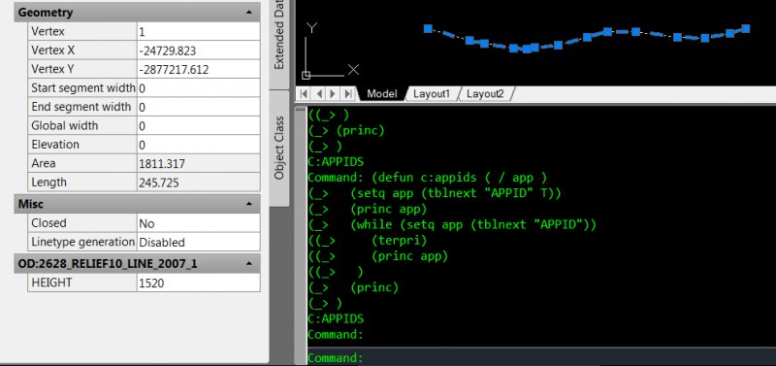Collapse the OD:2628_RELIEF10_LINE_2007_1 section
776x366 pixels.
pyautogui.click(x=249, y=263)
